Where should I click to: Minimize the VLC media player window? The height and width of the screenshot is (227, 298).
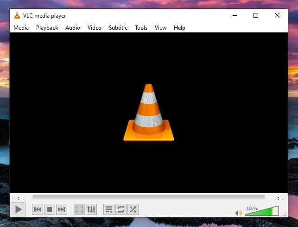(235, 15)
